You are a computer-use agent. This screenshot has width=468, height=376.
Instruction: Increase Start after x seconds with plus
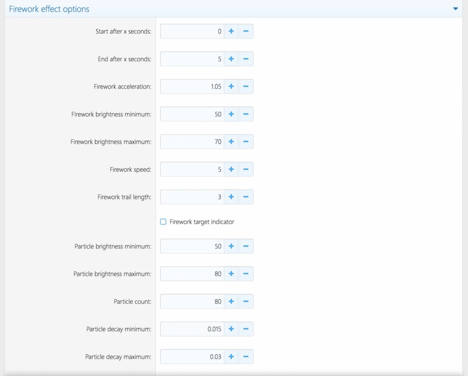(x=231, y=32)
